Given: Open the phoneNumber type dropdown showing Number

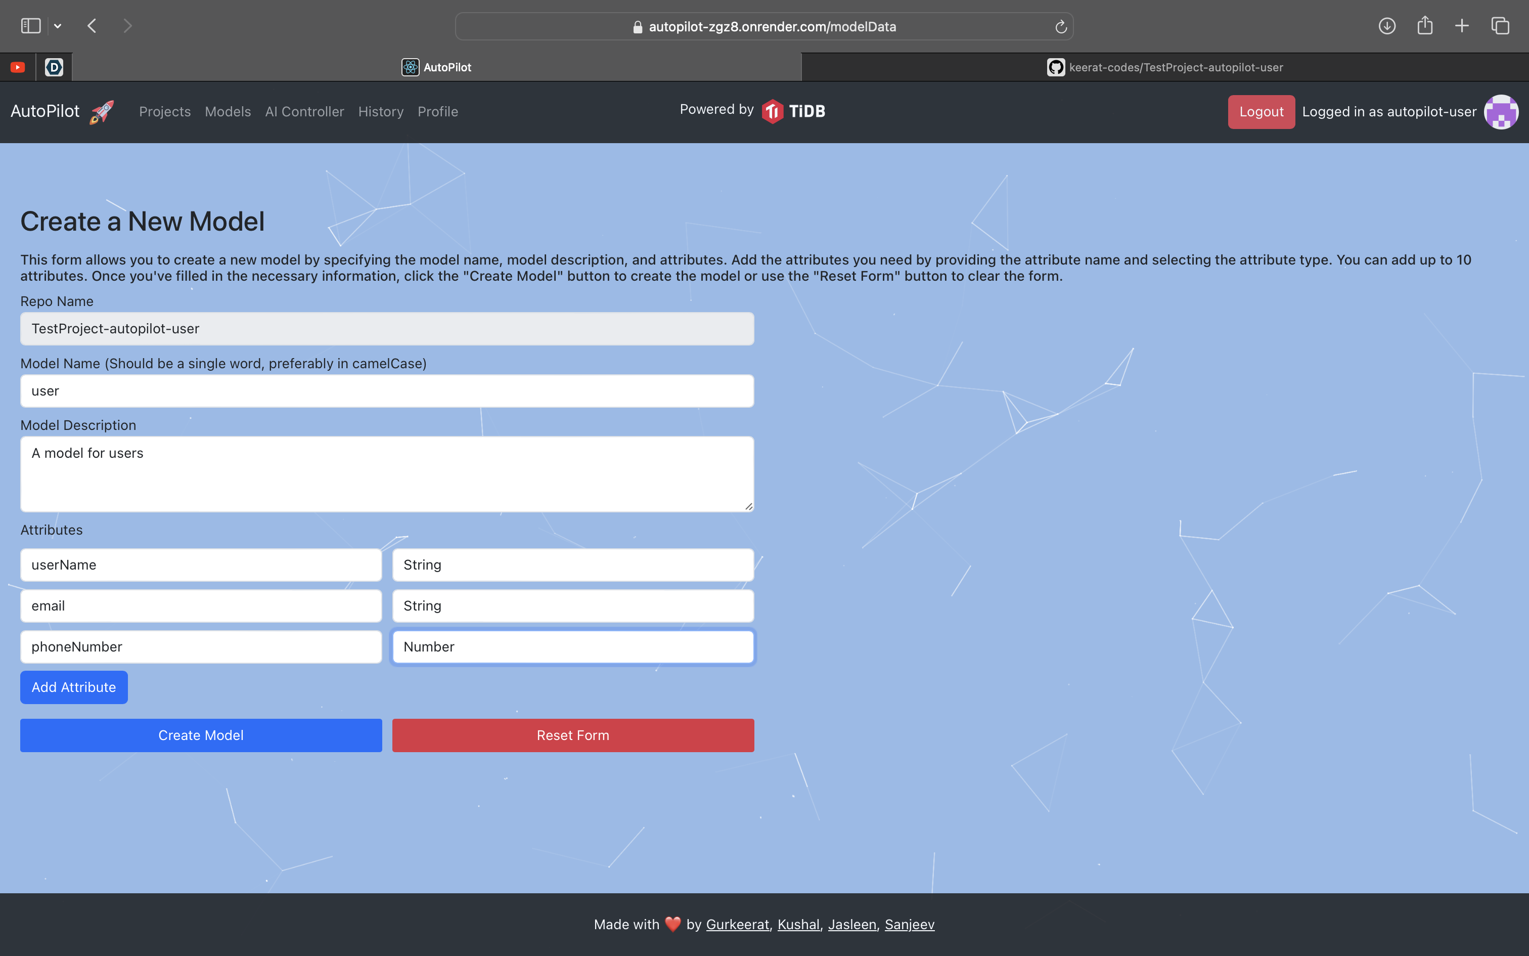Looking at the screenshot, I should (572, 647).
